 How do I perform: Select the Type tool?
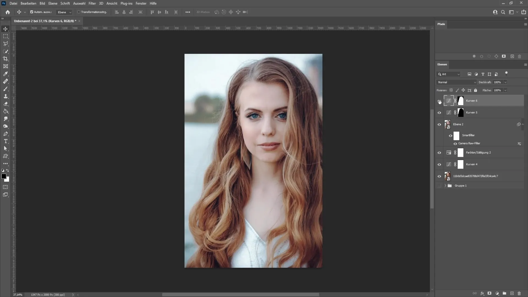[x=5, y=141]
